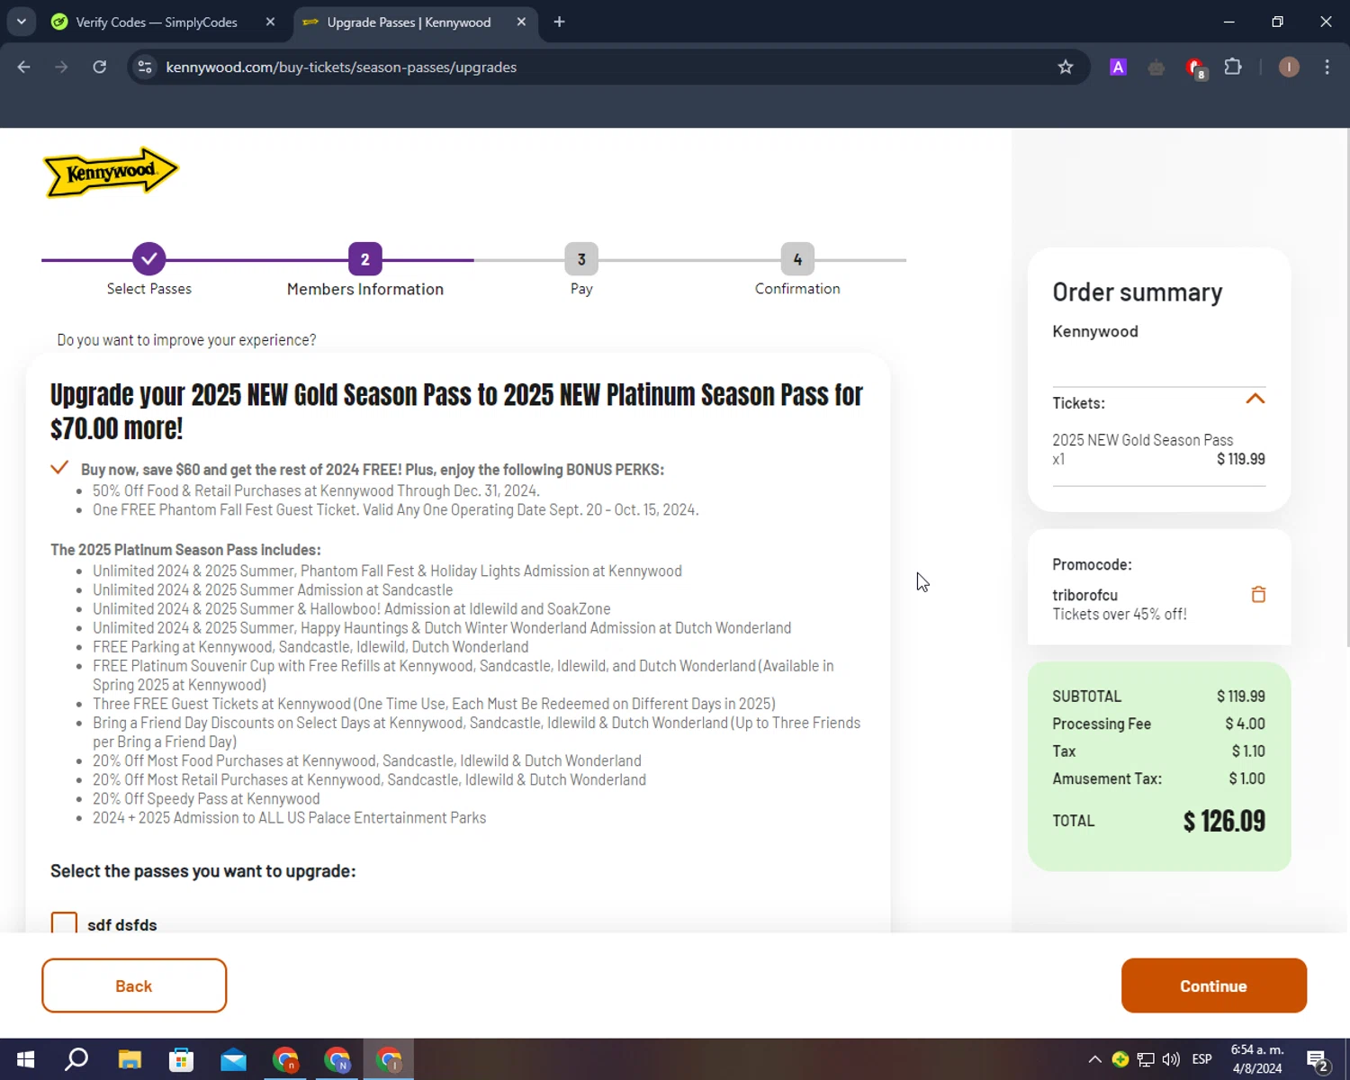The image size is (1350, 1080).
Task: Close the Verify Codes SimplyCodes tab
Action: (270, 22)
